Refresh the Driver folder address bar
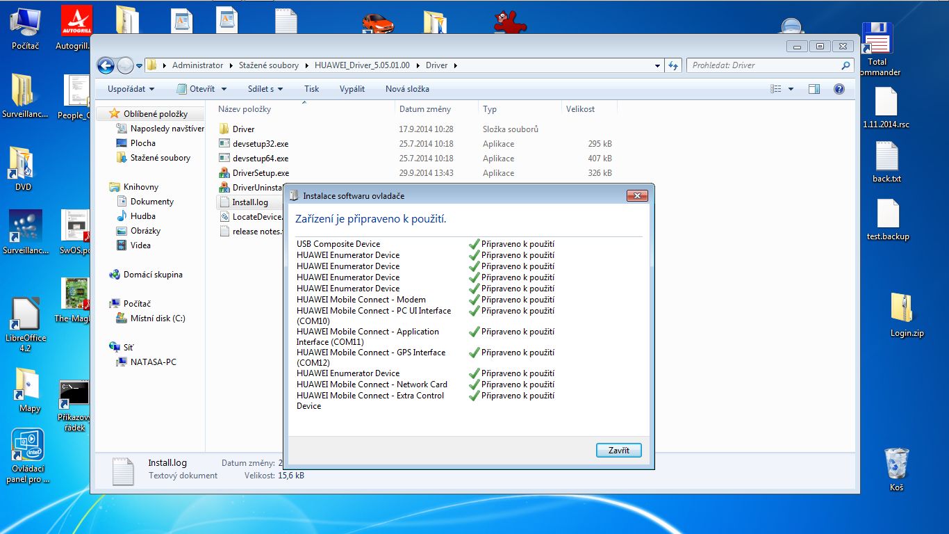Viewport: 949px width, 534px height. (x=673, y=65)
